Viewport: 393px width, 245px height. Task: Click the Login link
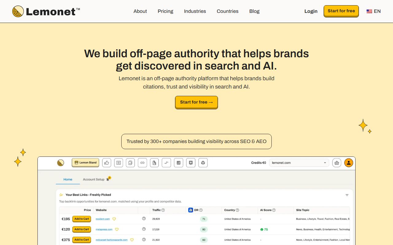[x=311, y=11]
